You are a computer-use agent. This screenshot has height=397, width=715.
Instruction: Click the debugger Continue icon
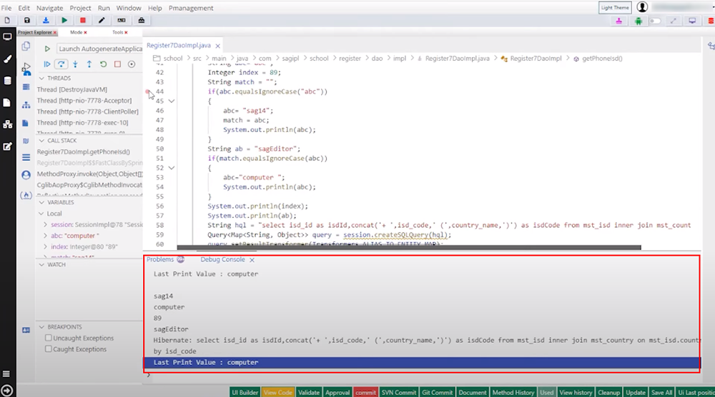[48, 64]
